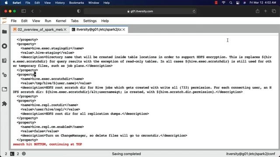Click the JupyterLab logo icon
Viewport: 280px width, 157px height.
[4, 20]
